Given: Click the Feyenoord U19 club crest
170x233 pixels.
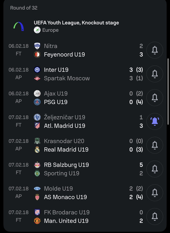Looking at the screenshot, I should click(37, 55).
